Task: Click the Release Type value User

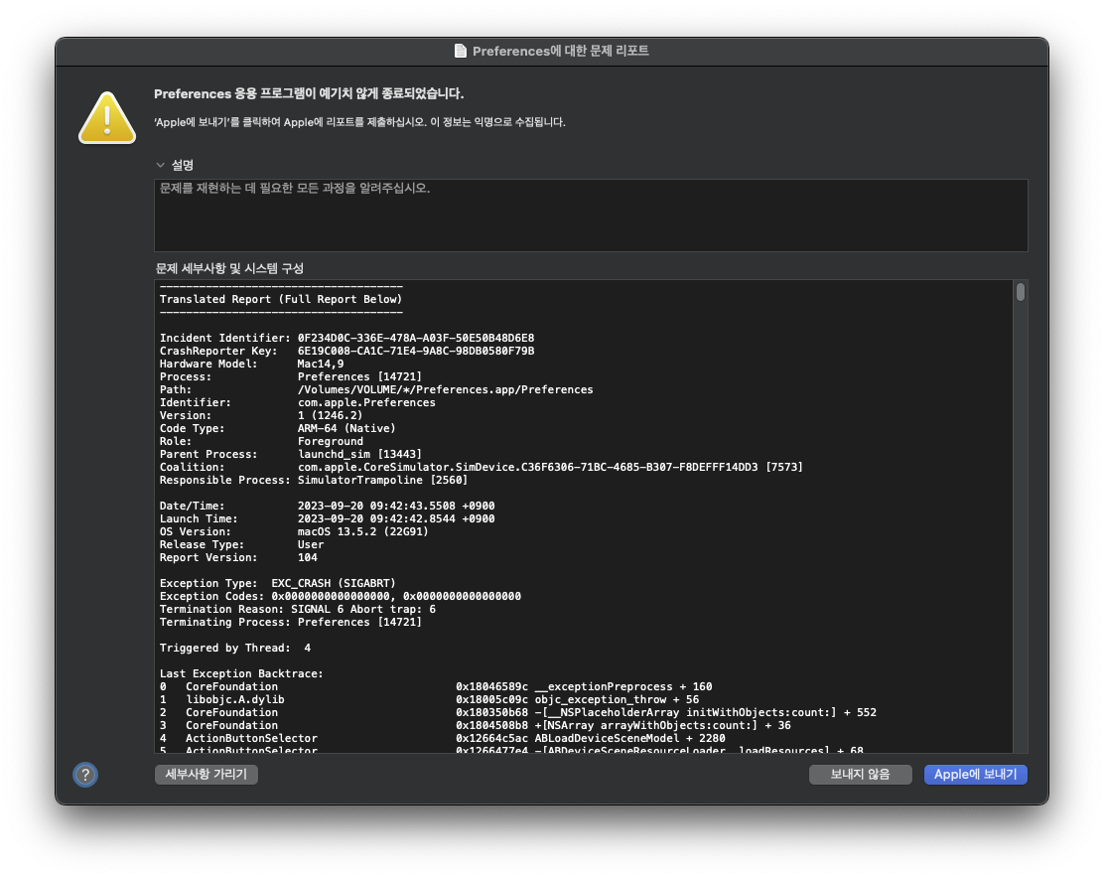Action: pos(311,545)
